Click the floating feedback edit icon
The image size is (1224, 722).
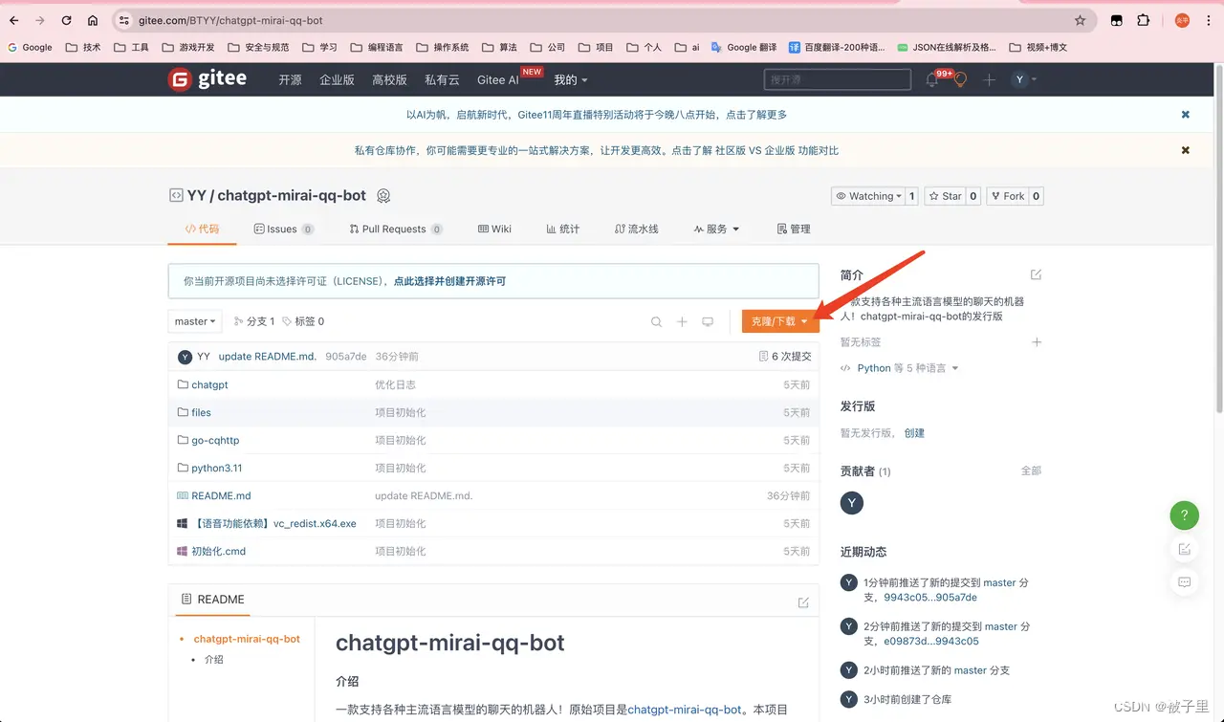coord(1185,549)
